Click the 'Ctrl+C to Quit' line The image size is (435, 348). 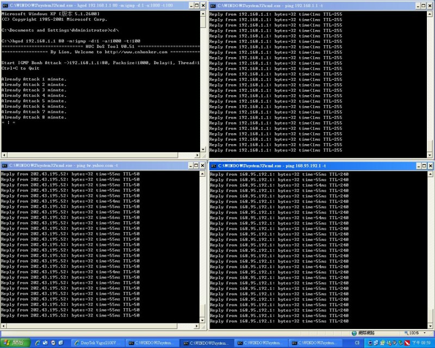tap(20, 69)
